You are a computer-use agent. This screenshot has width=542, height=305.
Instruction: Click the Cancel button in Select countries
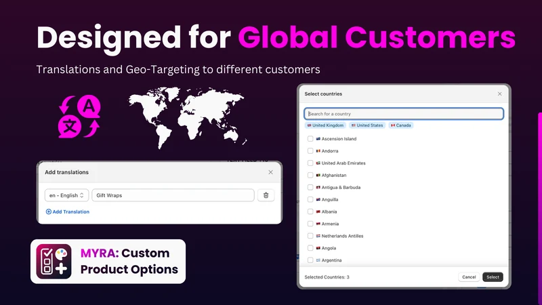pos(469,277)
